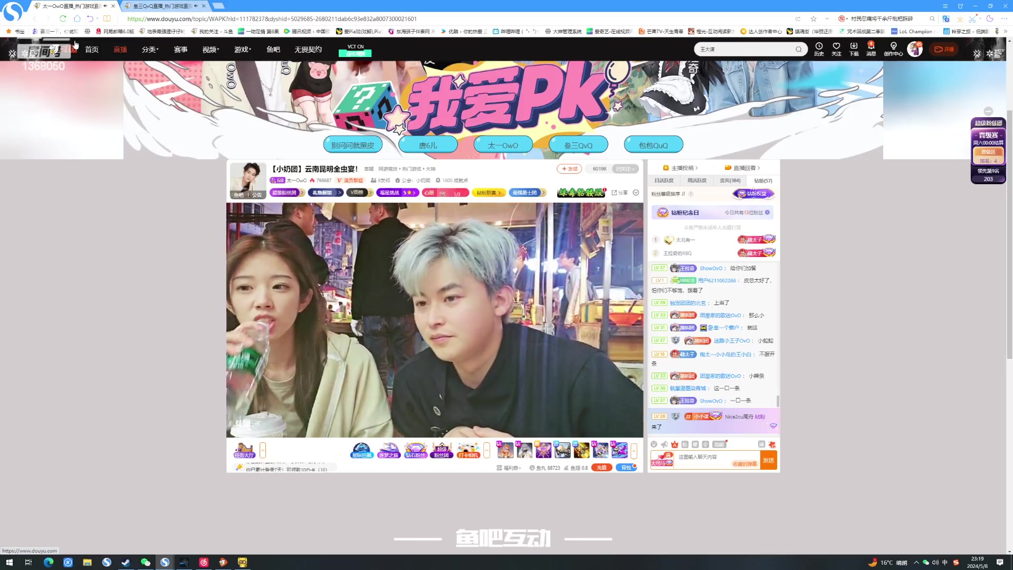Select the 星际狂飙 gift icon
Viewport: 1013px width, 570px height.
[x=361, y=450]
